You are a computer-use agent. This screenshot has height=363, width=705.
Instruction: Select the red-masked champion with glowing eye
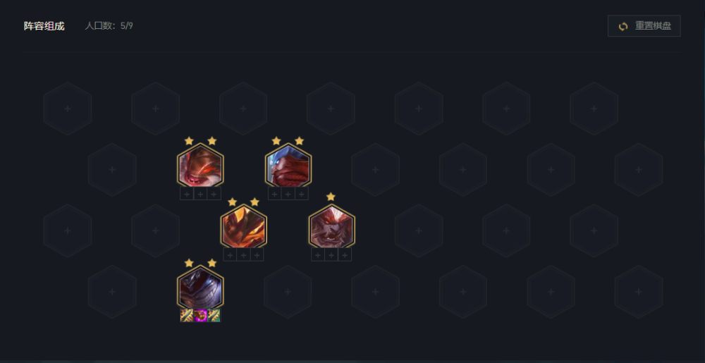coord(200,166)
